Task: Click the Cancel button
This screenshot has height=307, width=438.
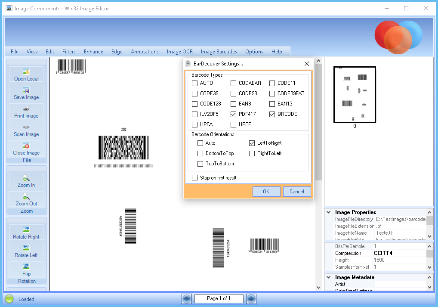Action: (296, 192)
